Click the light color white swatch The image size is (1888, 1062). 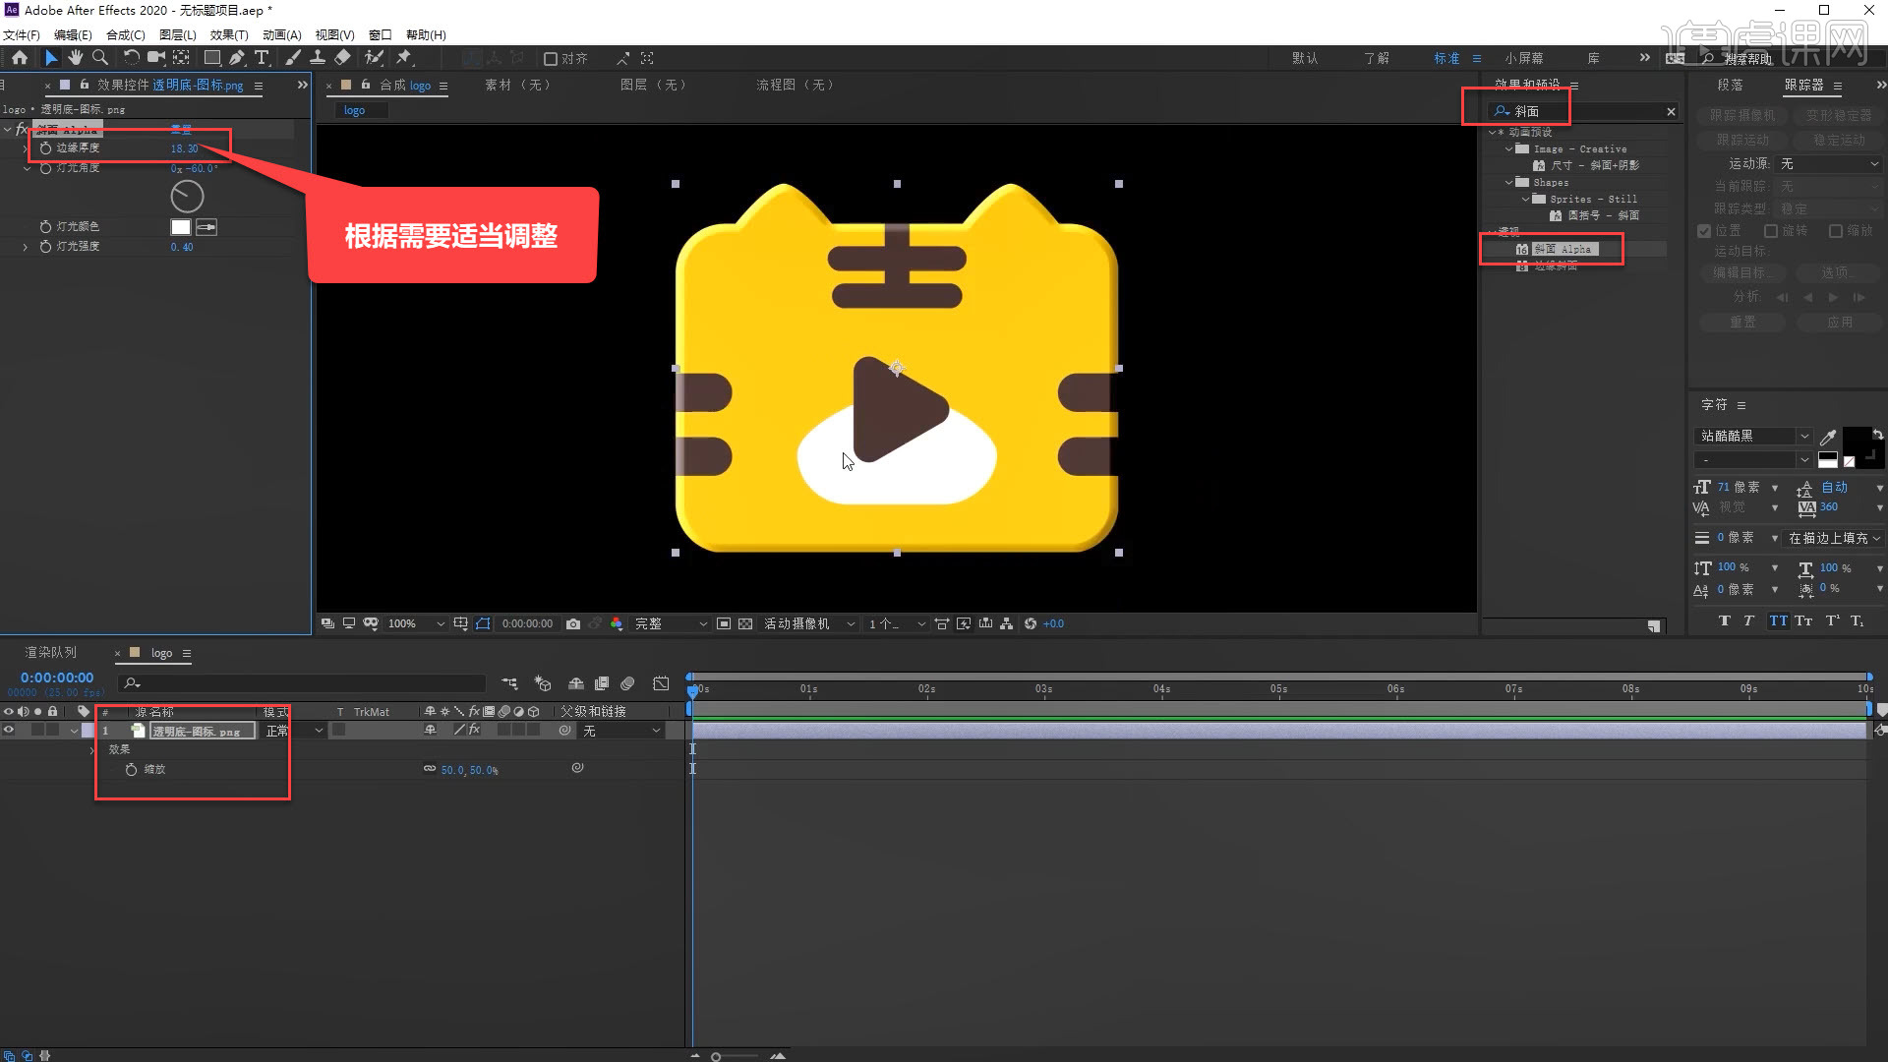181,227
